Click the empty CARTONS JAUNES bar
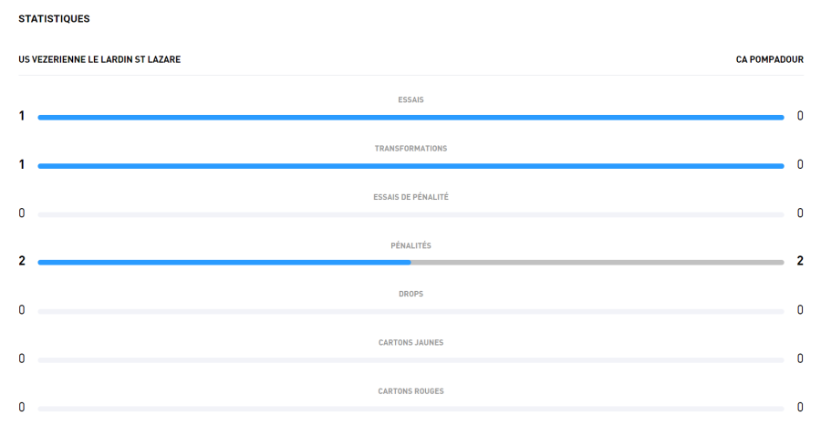The height and width of the screenshot is (426, 821). (410, 359)
